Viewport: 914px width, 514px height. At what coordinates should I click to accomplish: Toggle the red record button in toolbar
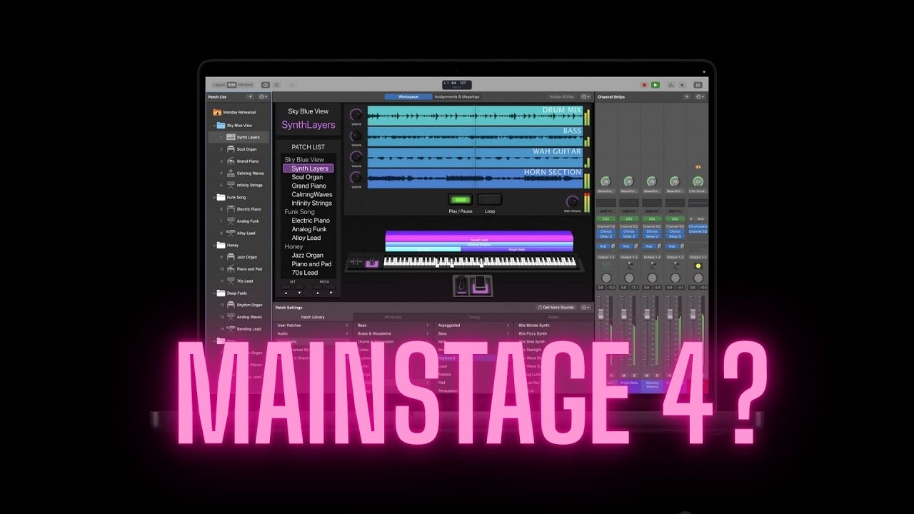644,85
